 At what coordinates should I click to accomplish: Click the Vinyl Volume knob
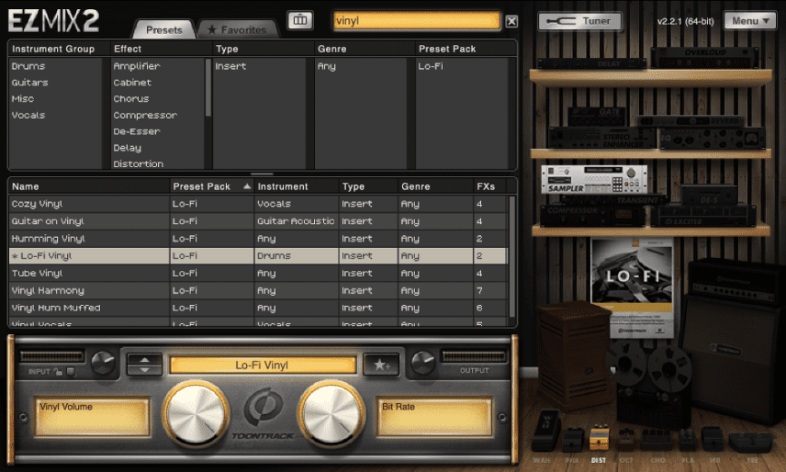[196, 415]
